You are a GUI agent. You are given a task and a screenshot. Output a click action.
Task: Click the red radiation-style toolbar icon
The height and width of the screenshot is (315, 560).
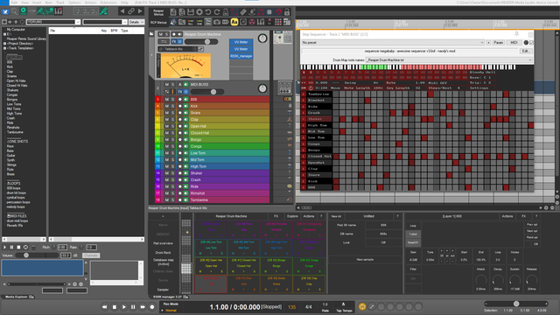(x=252, y=22)
